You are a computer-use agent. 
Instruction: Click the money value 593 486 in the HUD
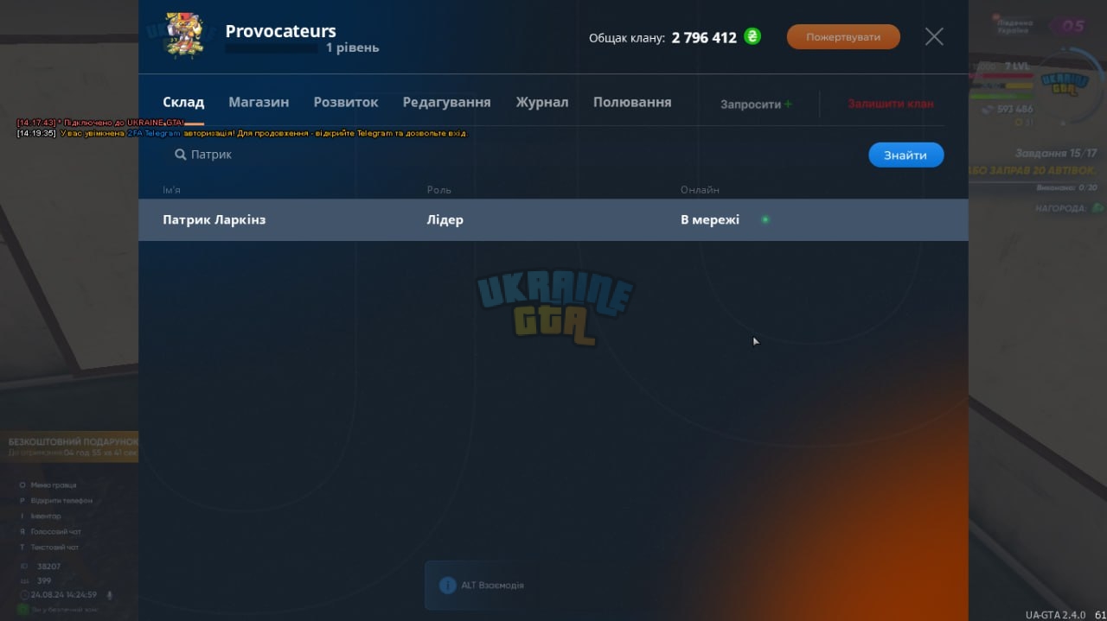pyautogui.click(x=1014, y=110)
